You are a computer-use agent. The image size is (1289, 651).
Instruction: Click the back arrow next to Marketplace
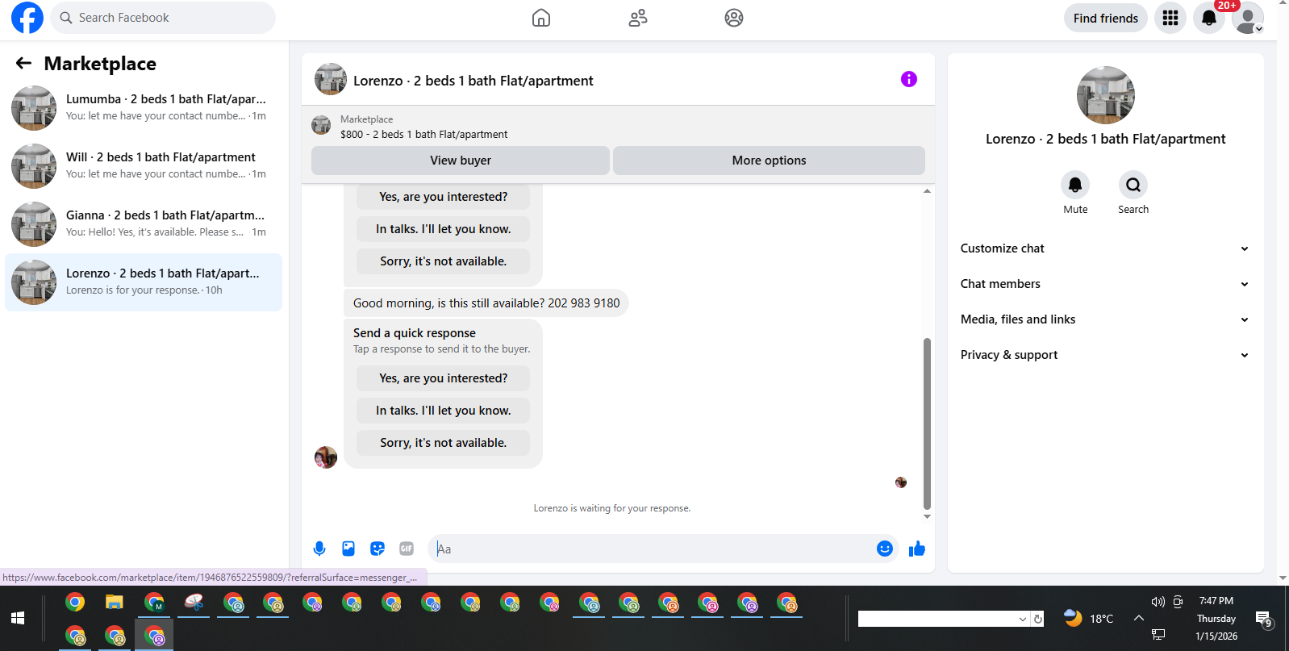pyautogui.click(x=23, y=63)
